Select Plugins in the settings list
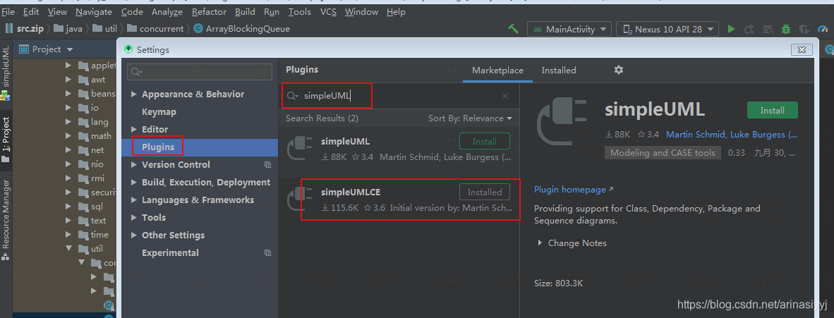 [200, 147]
